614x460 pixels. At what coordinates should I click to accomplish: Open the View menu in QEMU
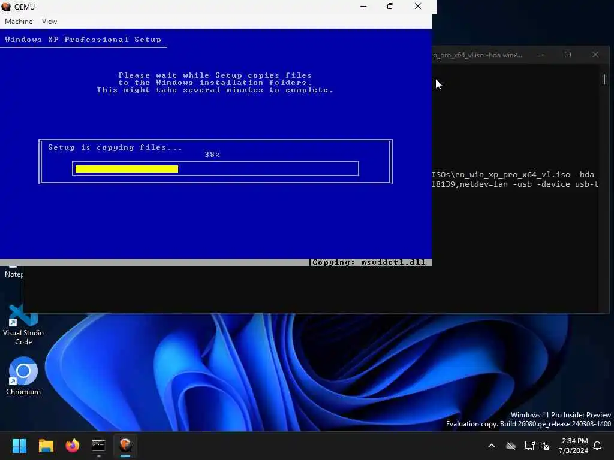click(x=49, y=22)
